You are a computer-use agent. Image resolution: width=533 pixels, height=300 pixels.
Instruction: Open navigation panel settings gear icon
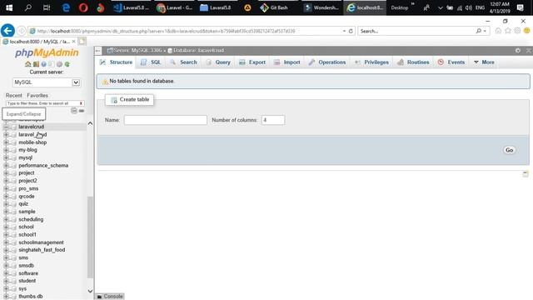coord(59,64)
